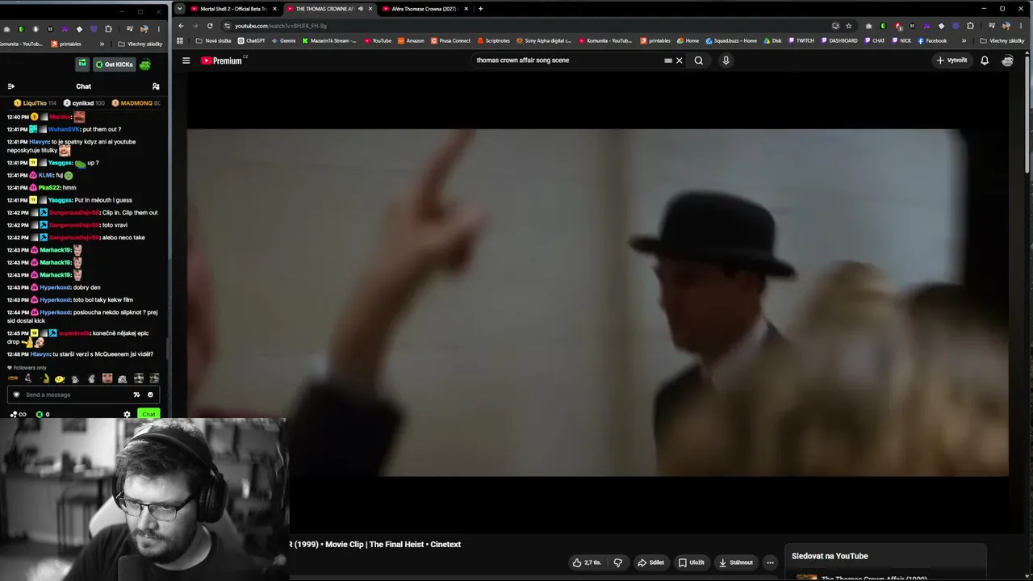Open the chat users list icon
The height and width of the screenshot is (581, 1033).
click(x=156, y=86)
